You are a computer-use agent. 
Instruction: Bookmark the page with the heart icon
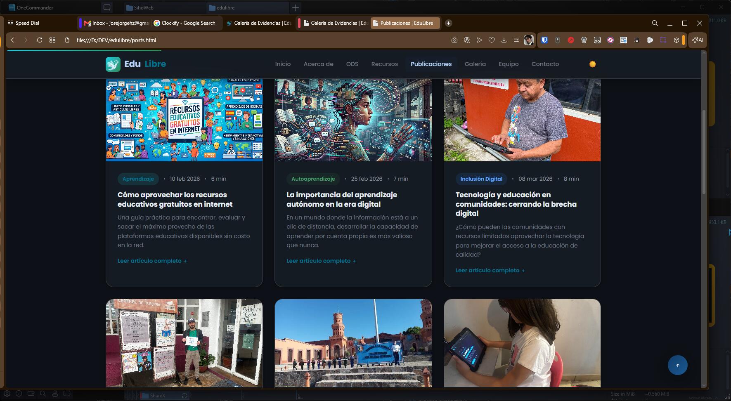(x=492, y=40)
